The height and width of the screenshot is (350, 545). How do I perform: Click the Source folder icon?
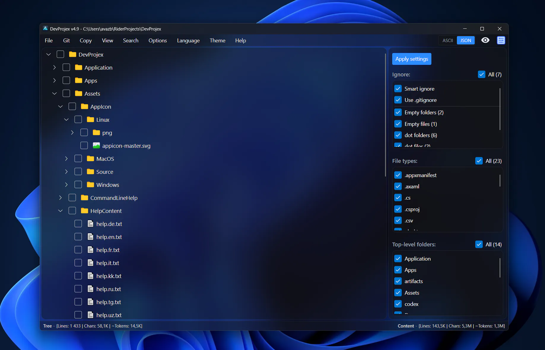[x=90, y=171]
